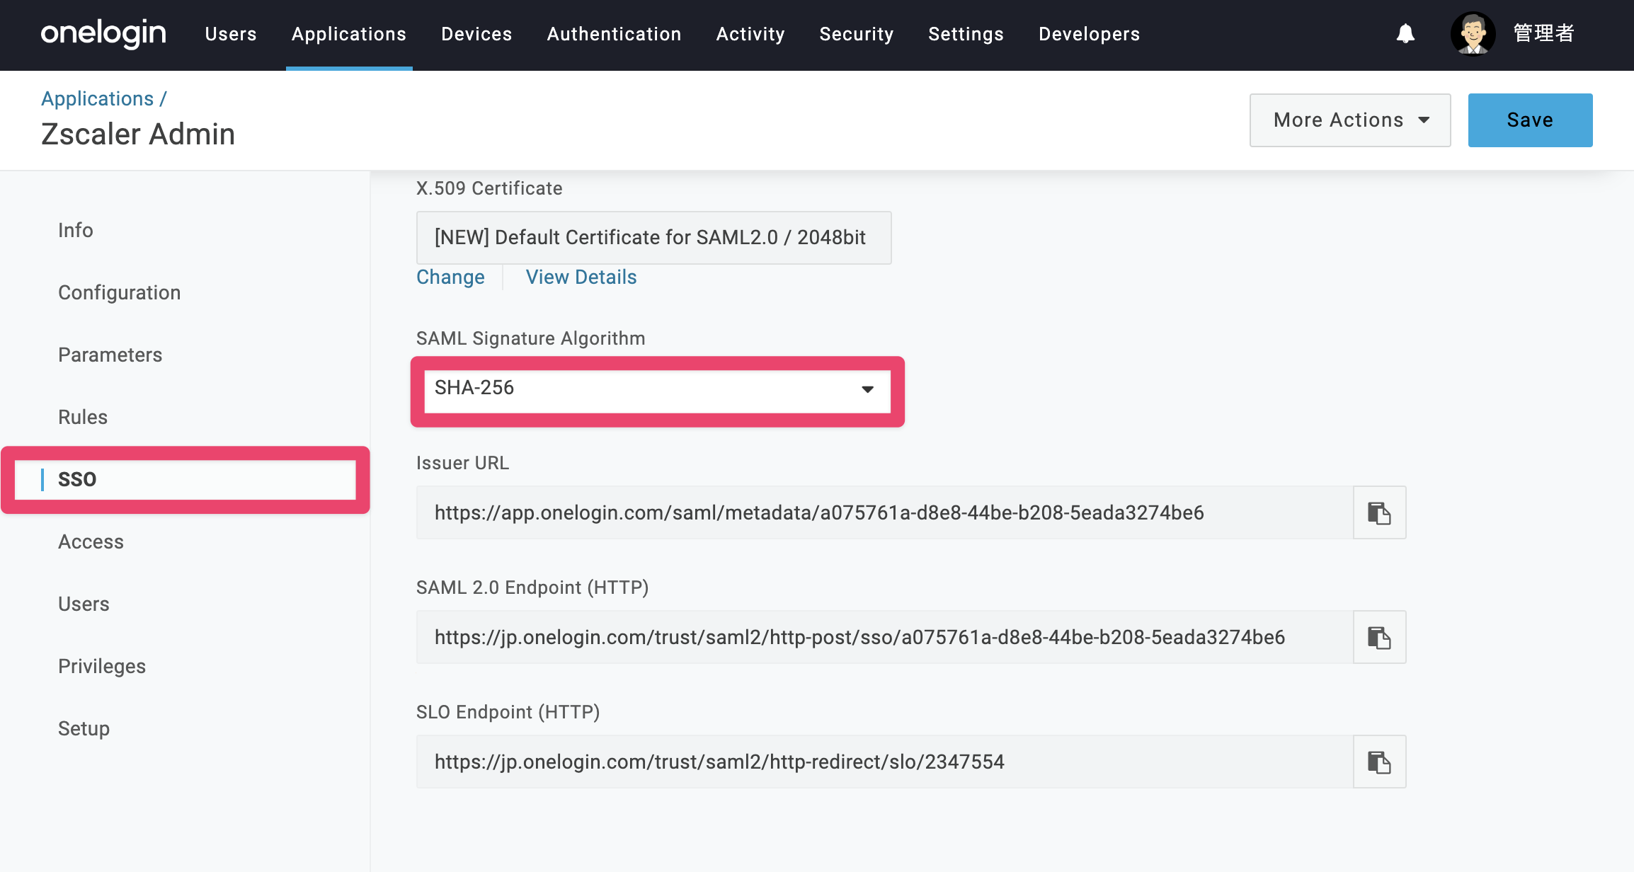The height and width of the screenshot is (872, 1634).
Task: Click the SAML 2.0 Endpoint text field
Action: click(x=885, y=637)
